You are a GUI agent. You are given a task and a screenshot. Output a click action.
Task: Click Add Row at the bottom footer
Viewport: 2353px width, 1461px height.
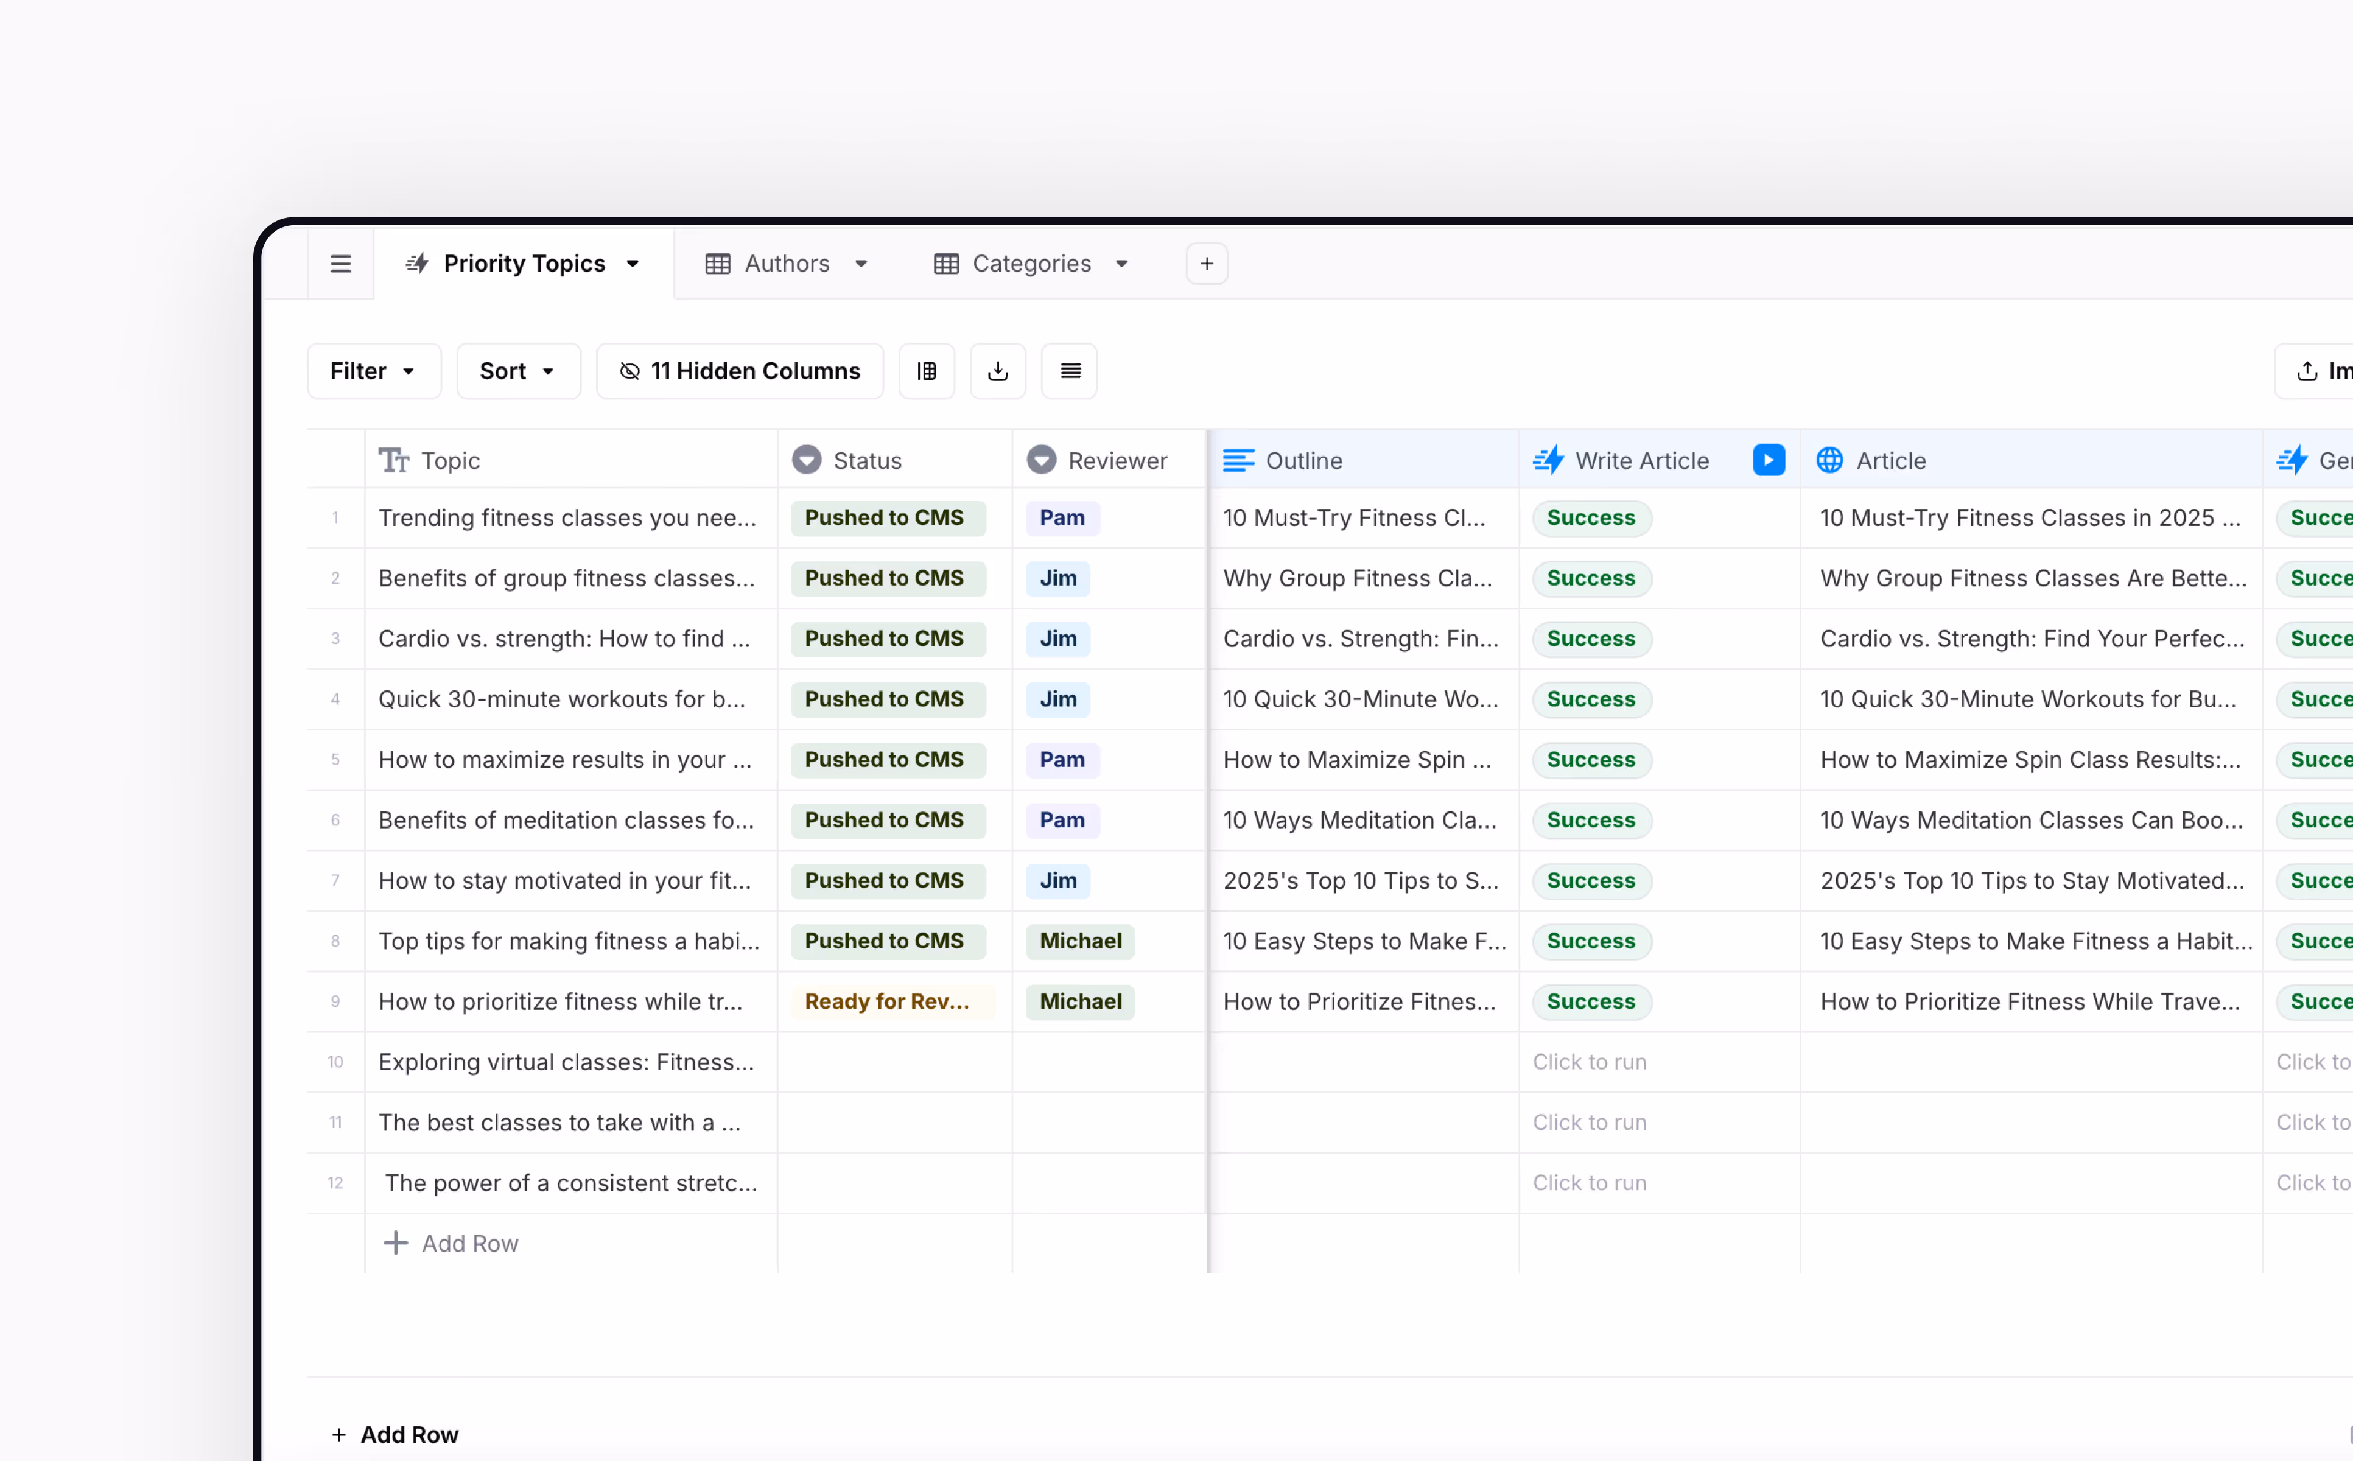point(395,1434)
